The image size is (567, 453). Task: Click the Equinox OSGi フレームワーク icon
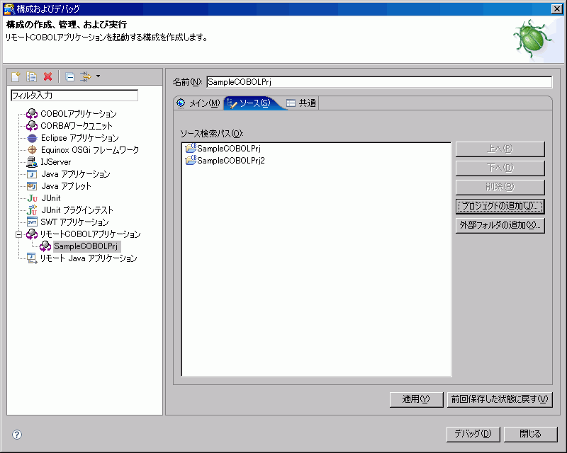pos(32,150)
